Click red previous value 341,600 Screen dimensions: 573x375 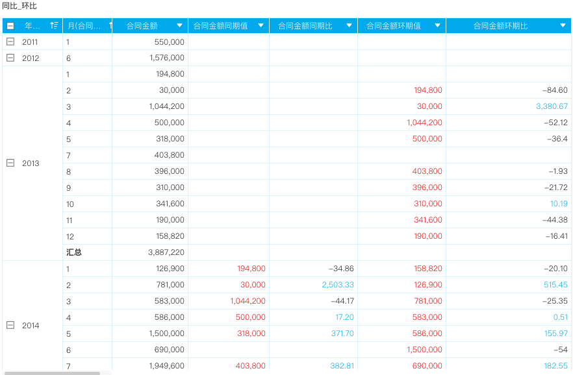coord(428,219)
